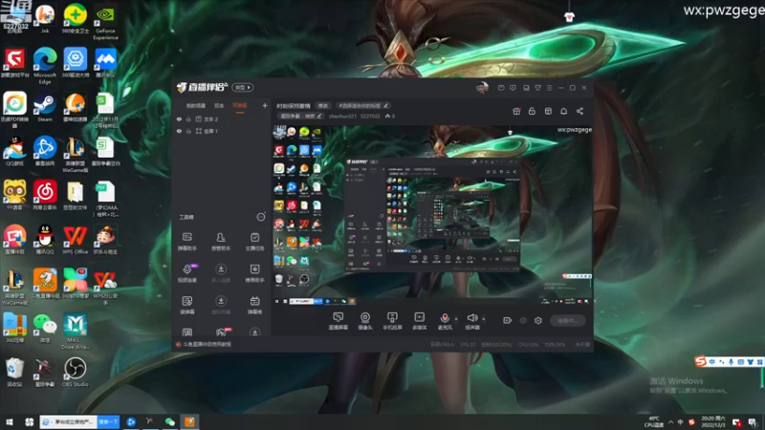Viewport: 765px width, 430px height.
Task: Click the Sogou input method S icon on the floating bar
Action: pyautogui.click(x=701, y=361)
